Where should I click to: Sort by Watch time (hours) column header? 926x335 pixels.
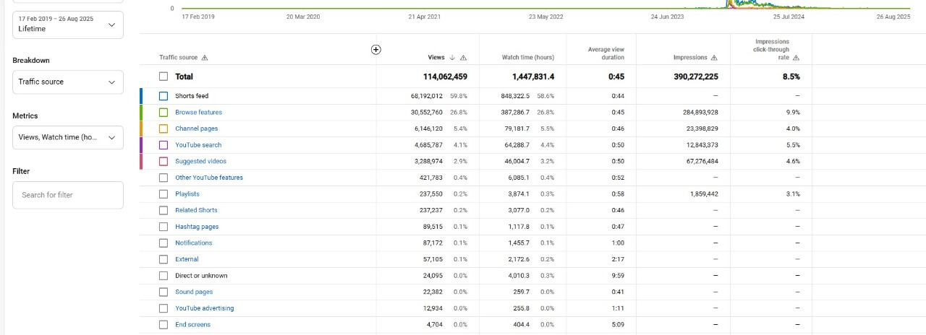pyautogui.click(x=527, y=58)
